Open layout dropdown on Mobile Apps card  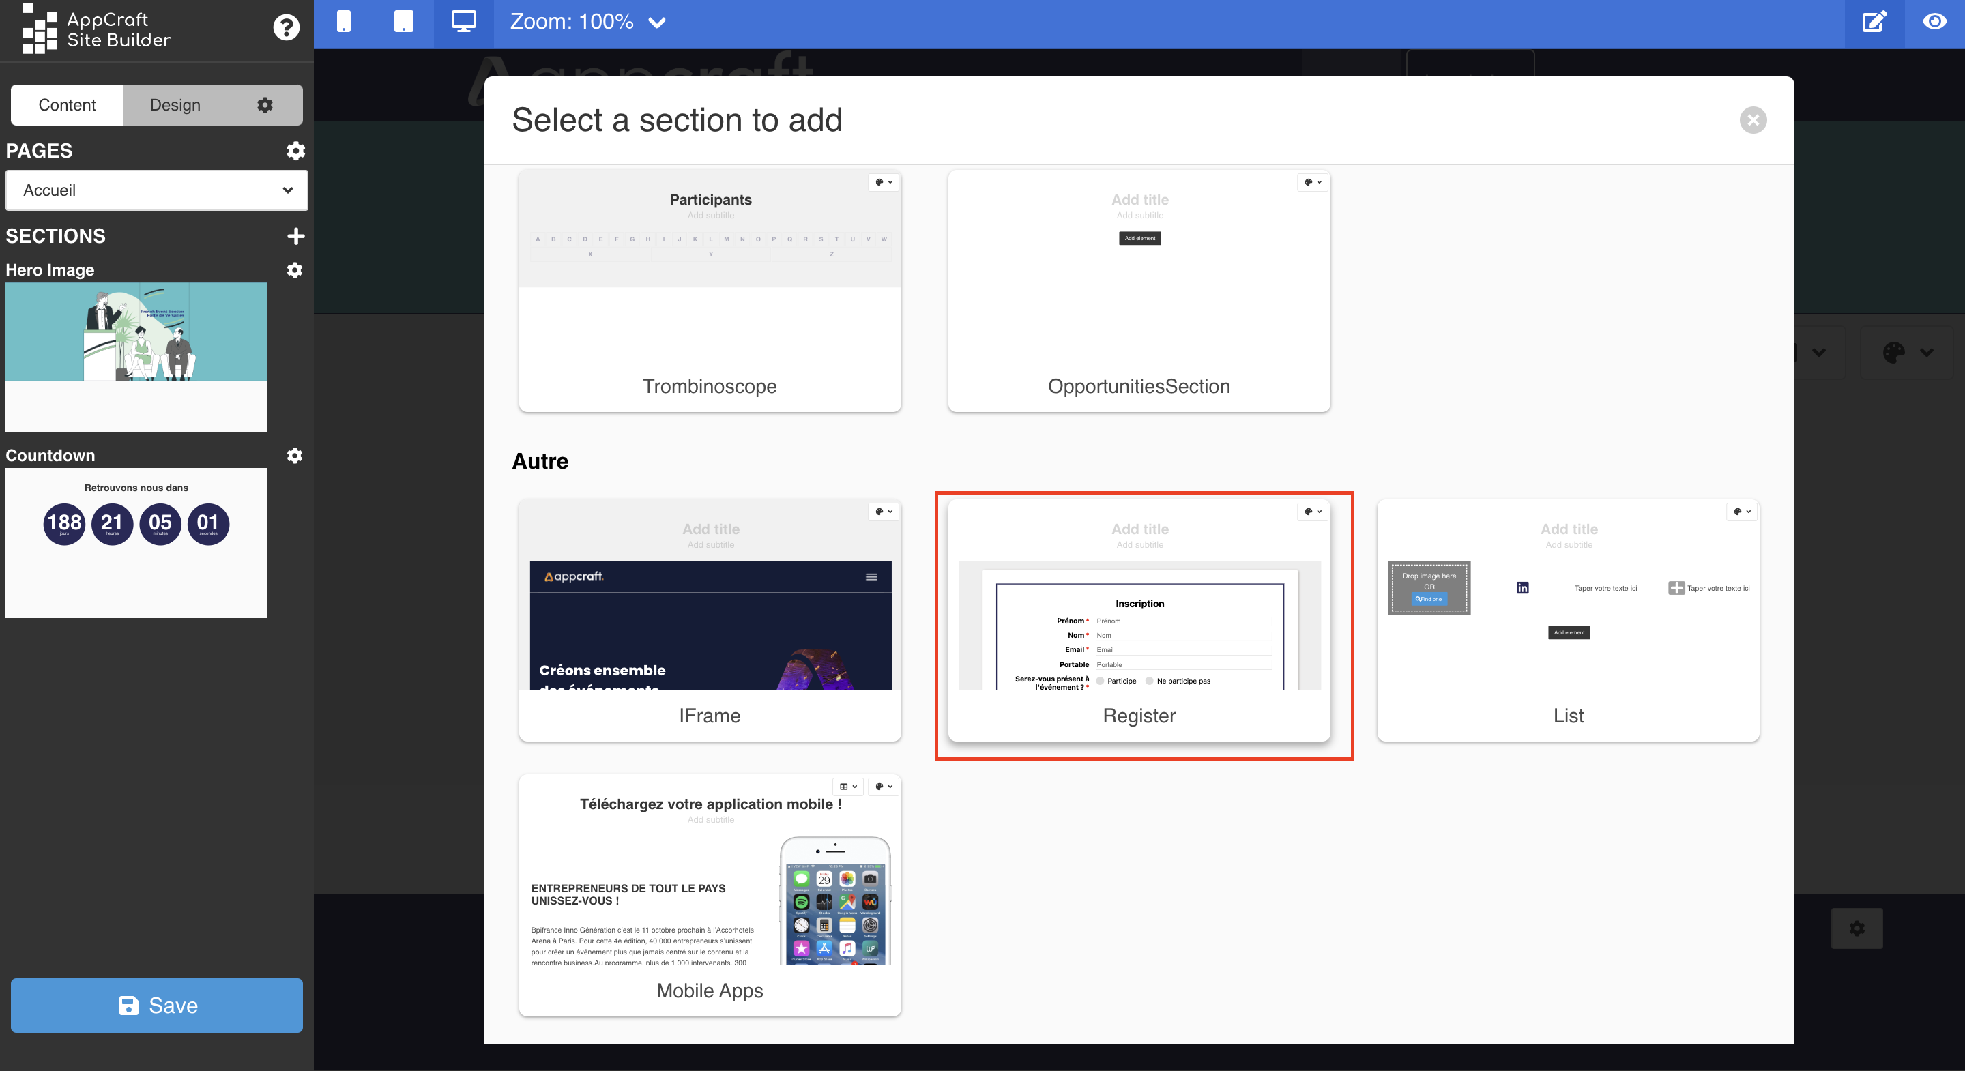tap(848, 786)
